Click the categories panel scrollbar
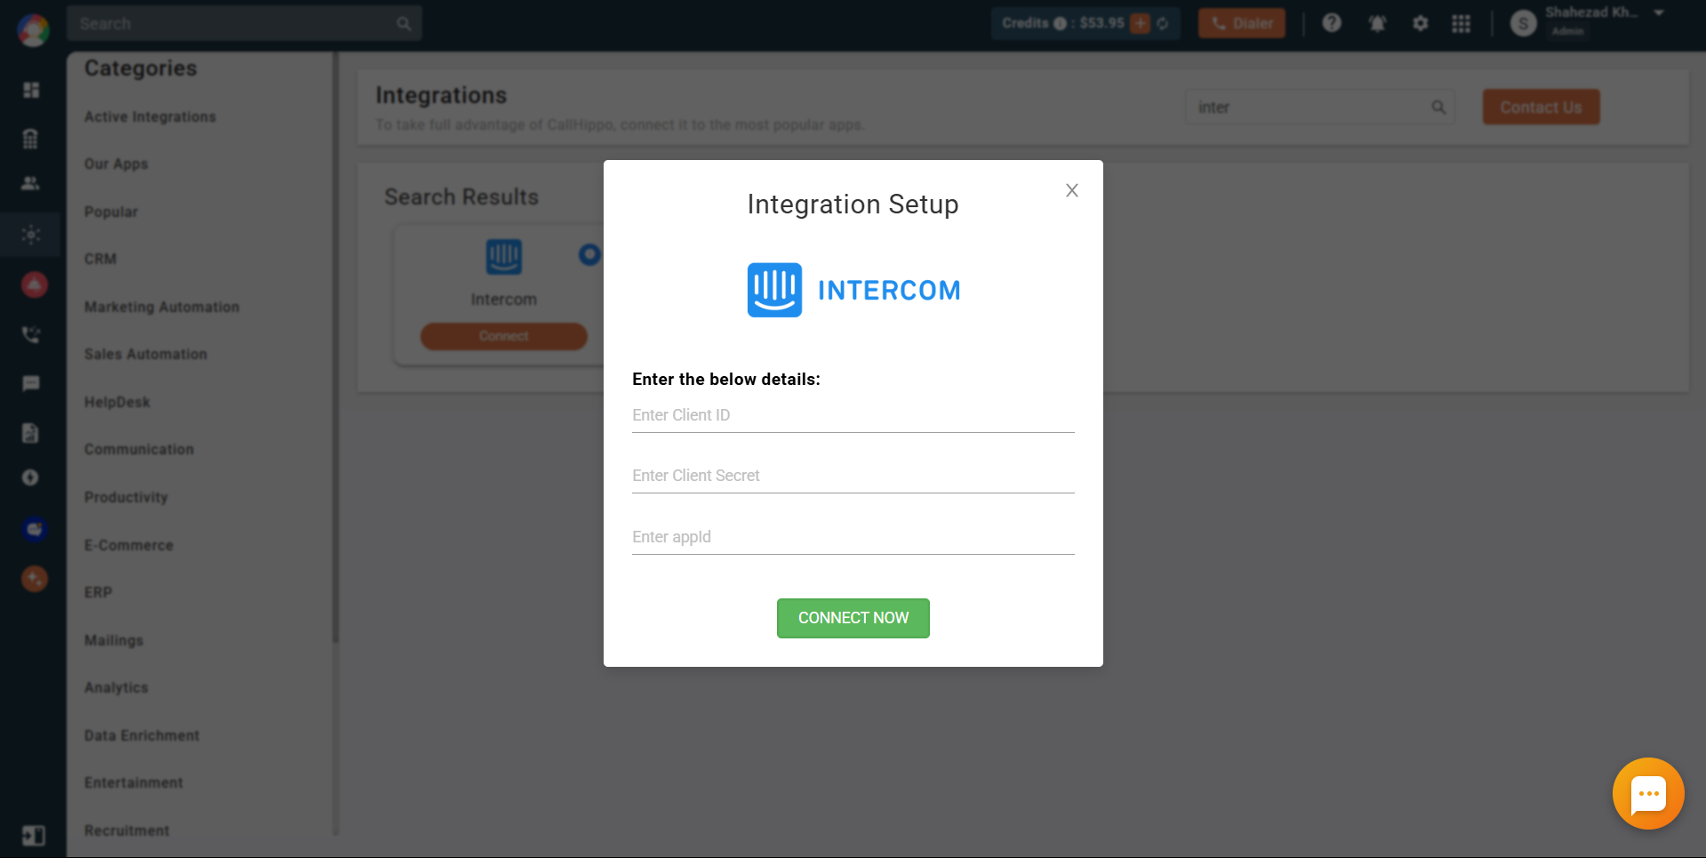 coord(335,347)
